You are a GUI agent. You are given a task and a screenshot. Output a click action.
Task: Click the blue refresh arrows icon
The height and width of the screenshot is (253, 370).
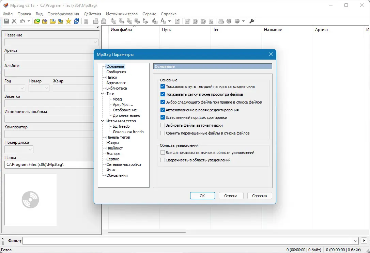76,21
